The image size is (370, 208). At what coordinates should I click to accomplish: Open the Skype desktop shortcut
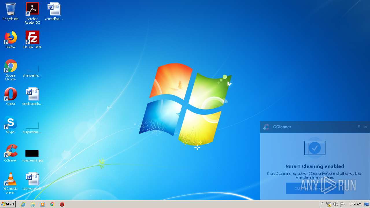[x=10, y=125]
